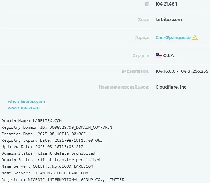
Task: Click the country name США
Action: pos(168,56)
